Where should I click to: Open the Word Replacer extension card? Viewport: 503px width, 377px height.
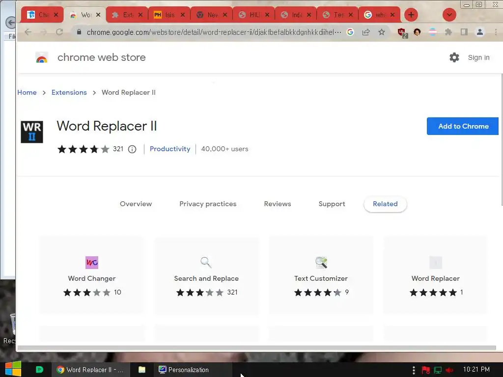[435, 275]
